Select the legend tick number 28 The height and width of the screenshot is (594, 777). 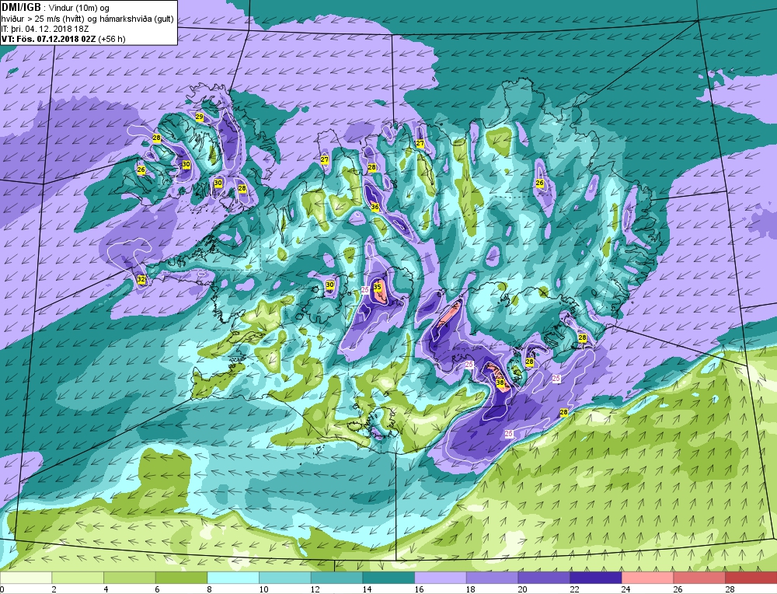[730, 589]
